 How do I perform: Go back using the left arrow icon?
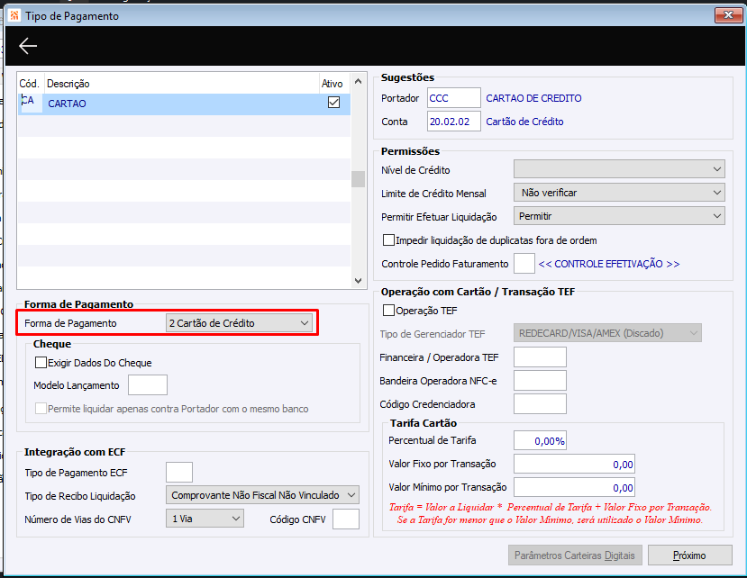pos(28,46)
